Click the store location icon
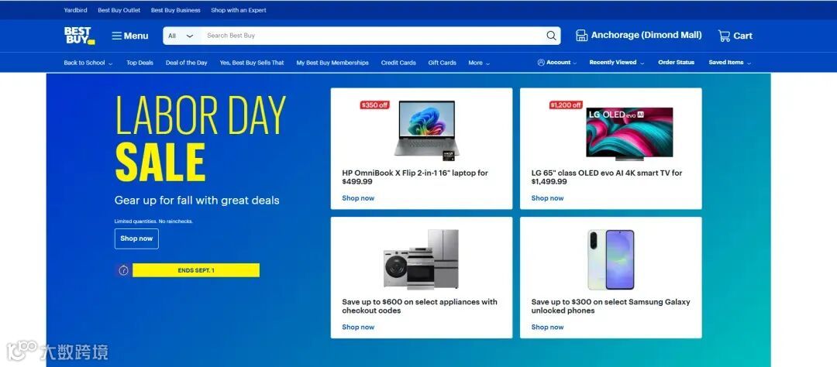 pyautogui.click(x=581, y=36)
